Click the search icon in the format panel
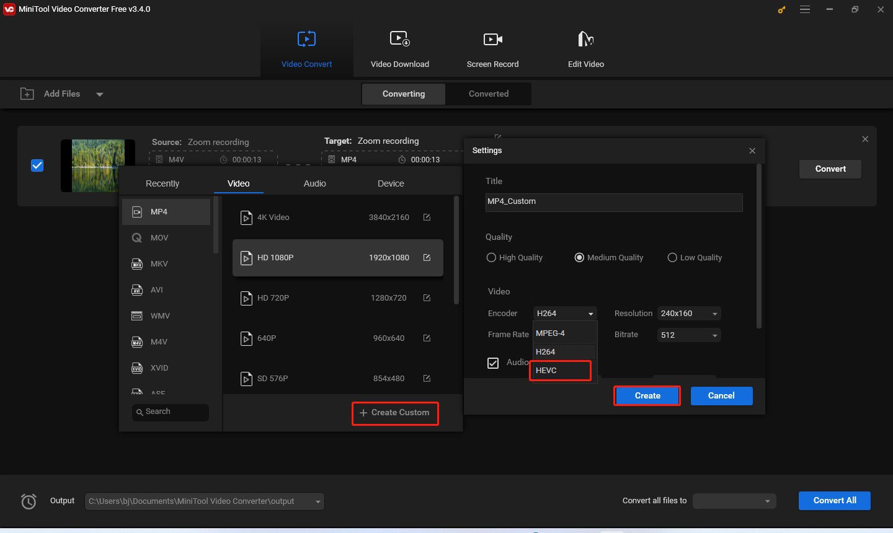 point(140,412)
